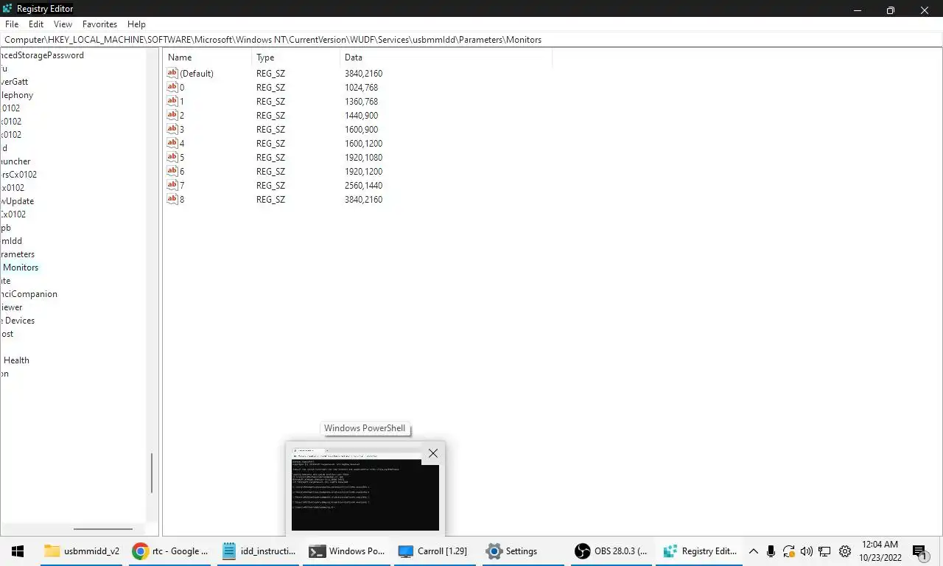Viewport: 943px width, 566px height.
Task: Open the Favorites menu
Action: tap(99, 24)
